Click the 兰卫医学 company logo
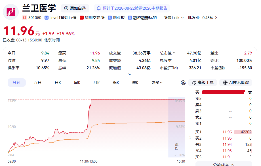The height and width of the screenshot is (166, 261). (11, 12)
